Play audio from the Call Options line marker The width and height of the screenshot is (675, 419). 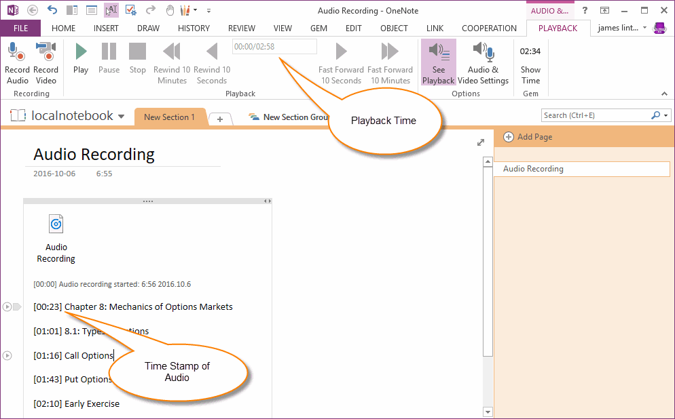pos(7,355)
